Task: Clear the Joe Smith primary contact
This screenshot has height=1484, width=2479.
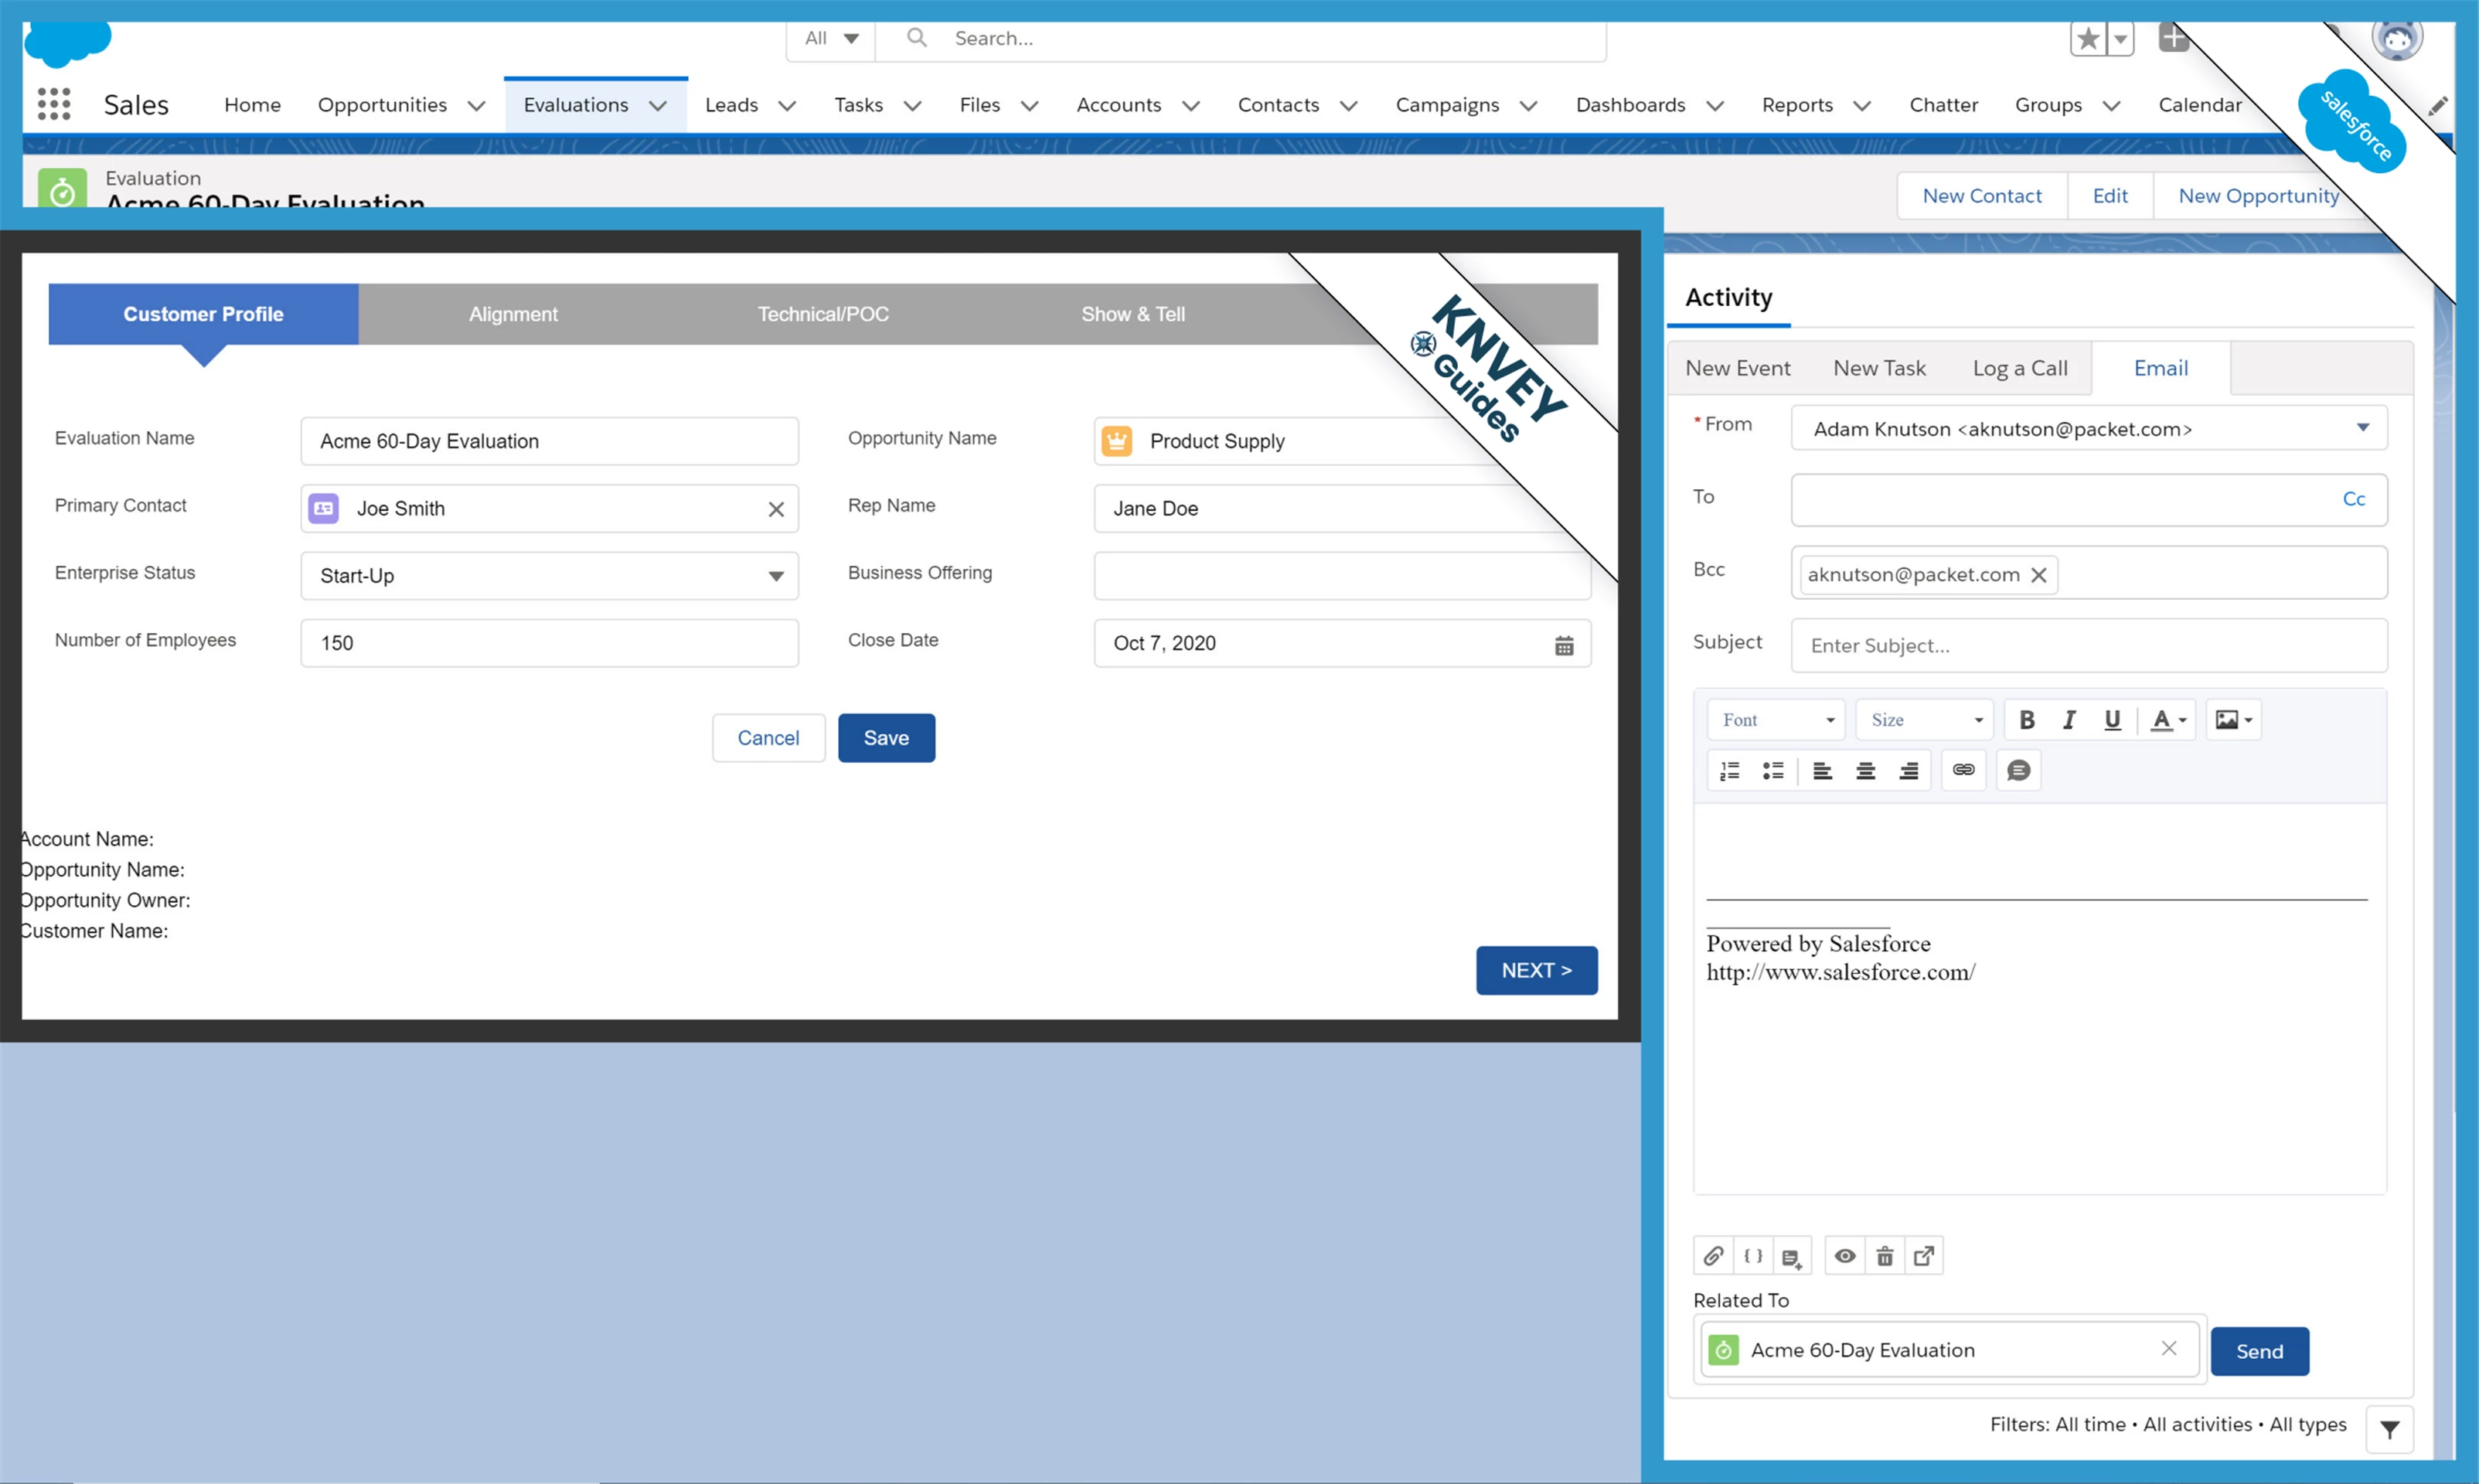Action: 776,509
